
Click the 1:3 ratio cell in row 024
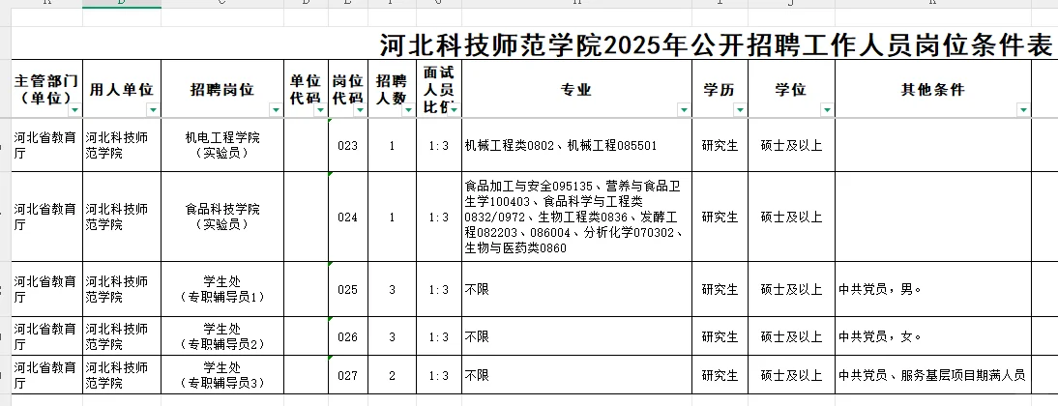pyautogui.click(x=439, y=217)
